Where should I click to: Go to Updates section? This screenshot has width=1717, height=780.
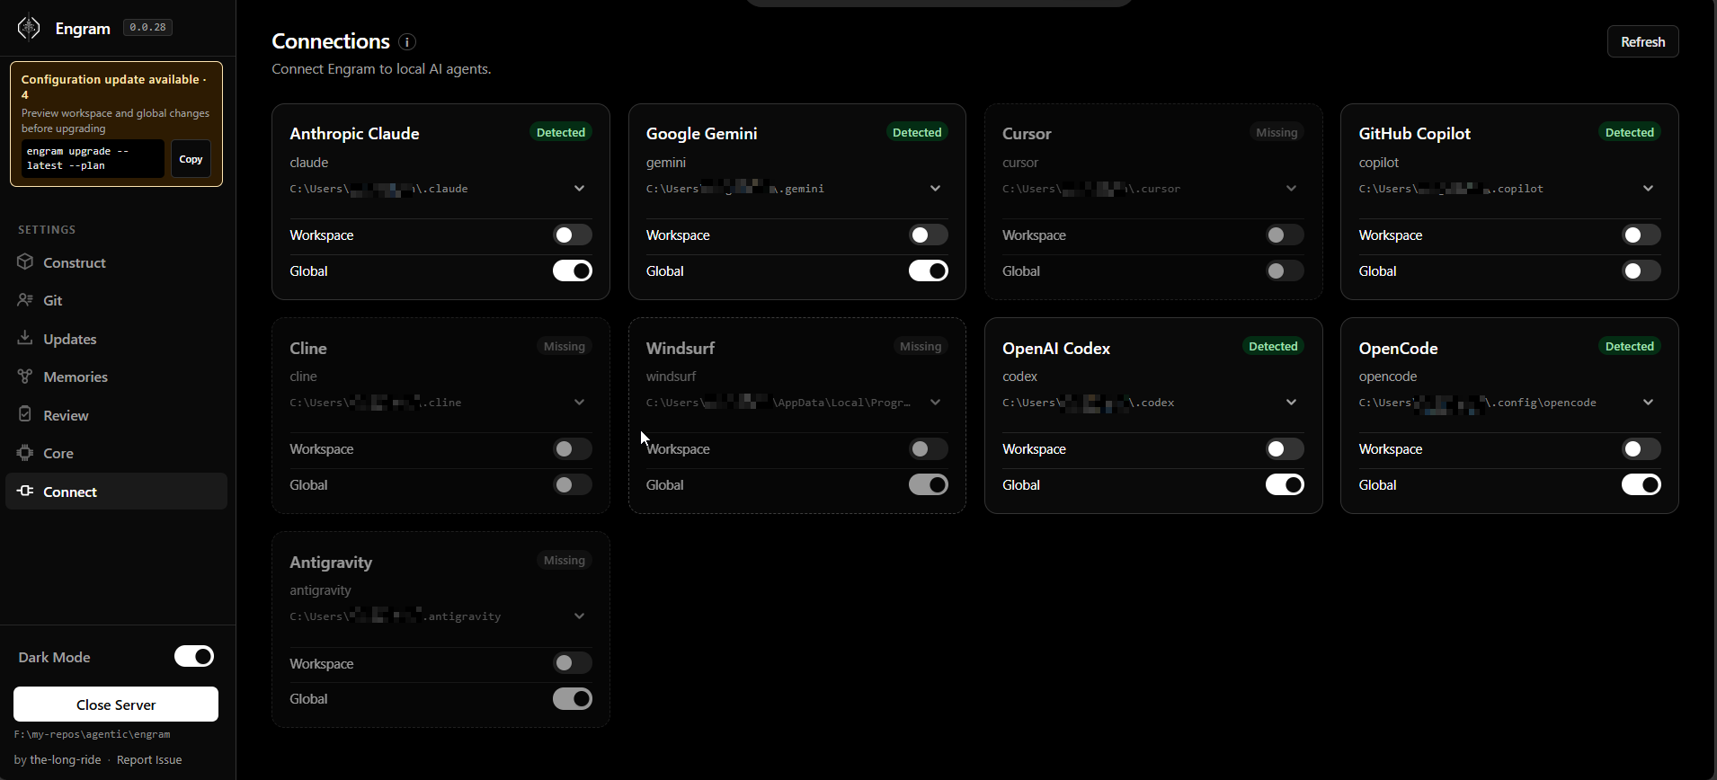(x=116, y=339)
